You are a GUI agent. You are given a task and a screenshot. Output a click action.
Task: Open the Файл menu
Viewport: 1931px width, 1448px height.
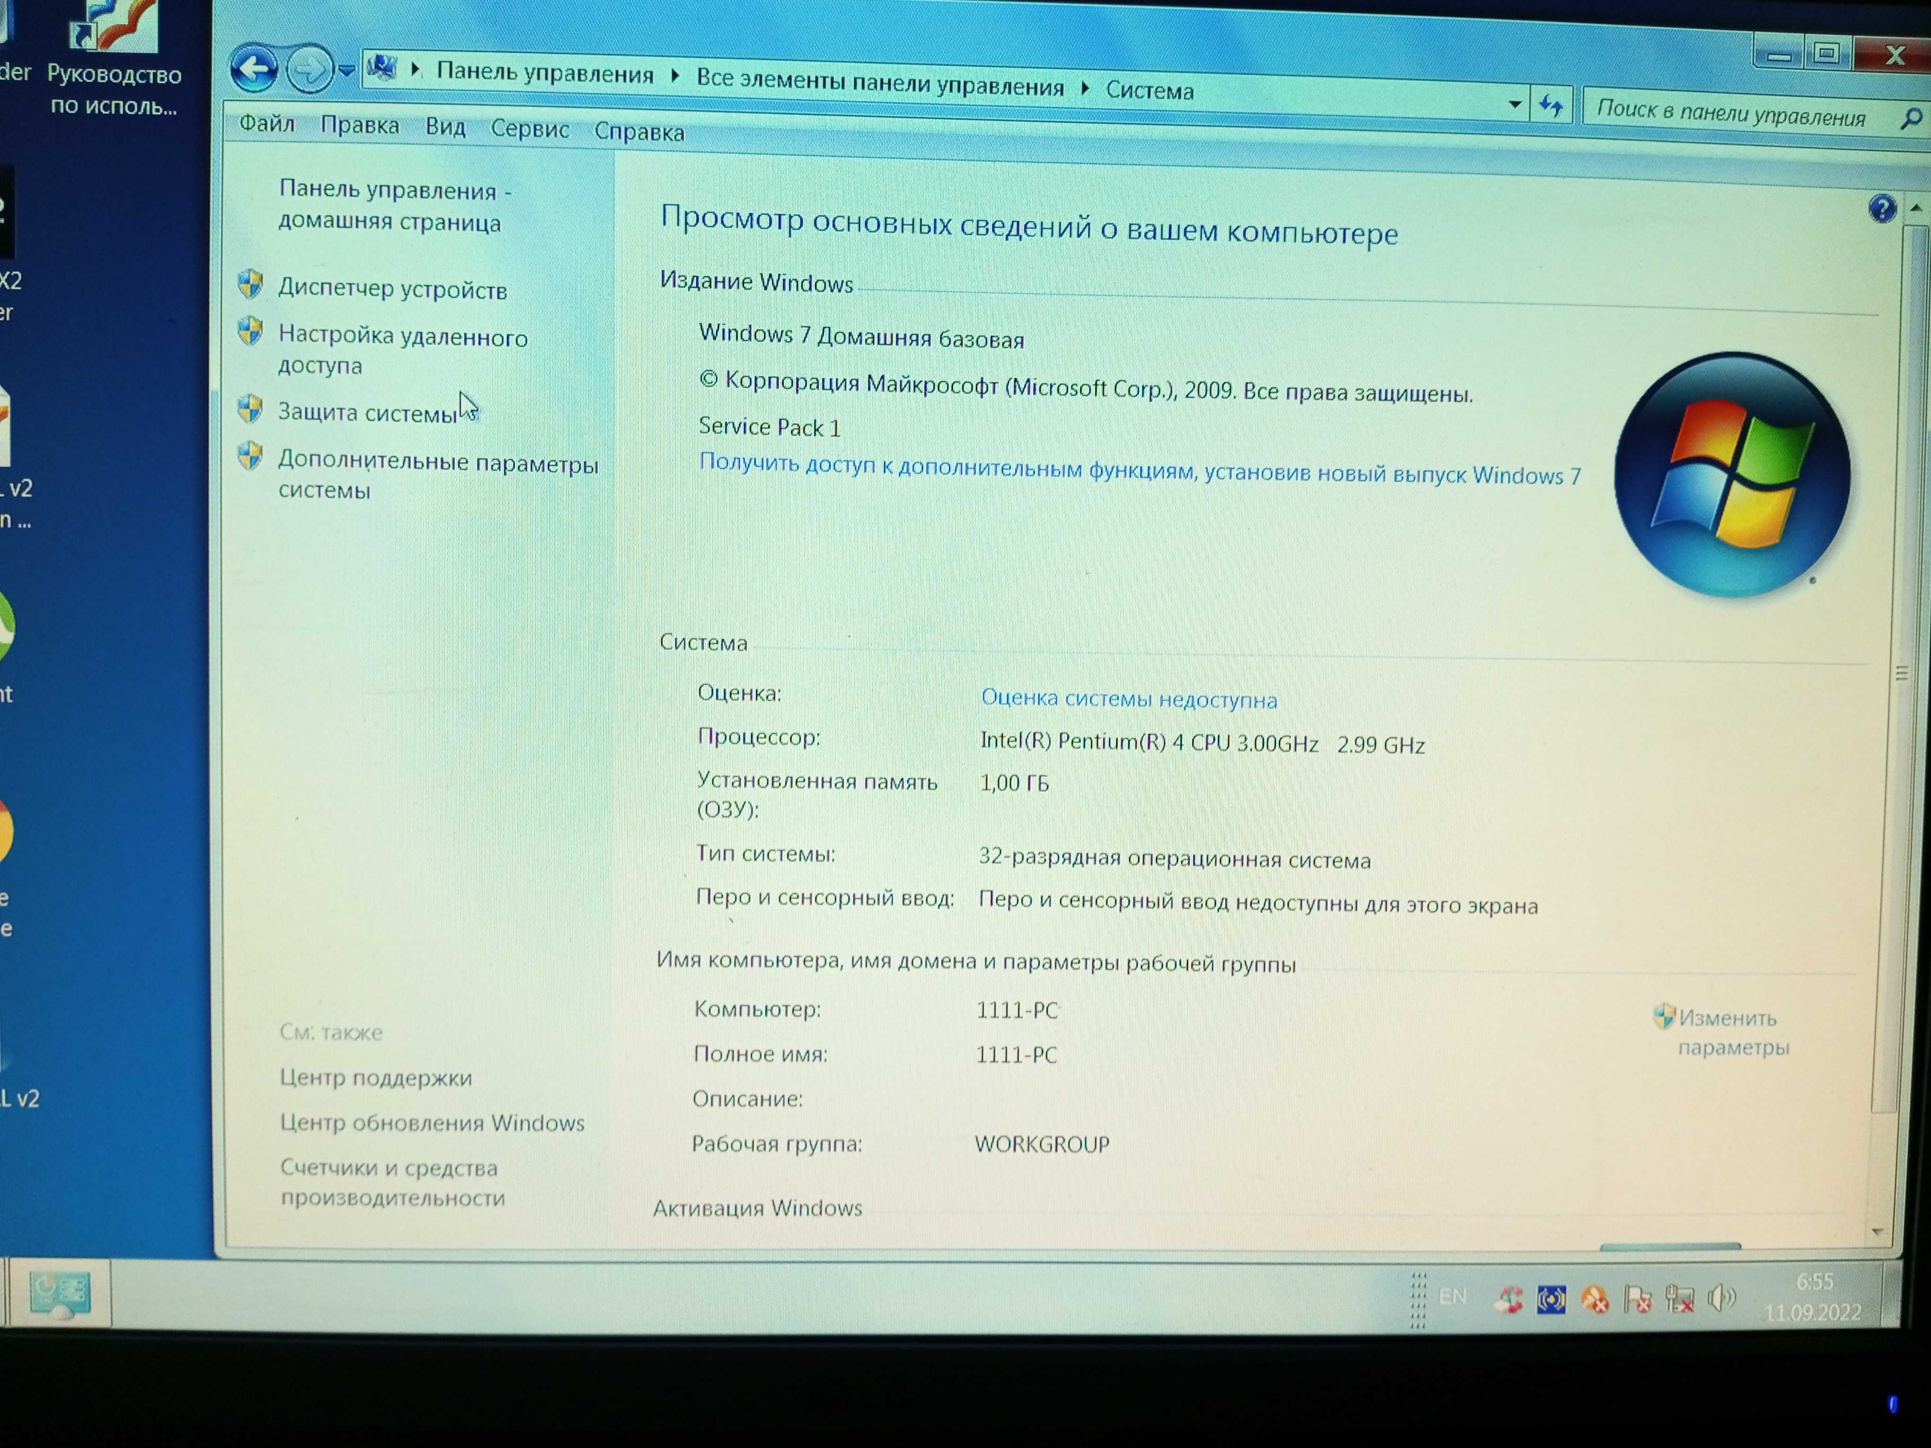[x=267, y=123]
